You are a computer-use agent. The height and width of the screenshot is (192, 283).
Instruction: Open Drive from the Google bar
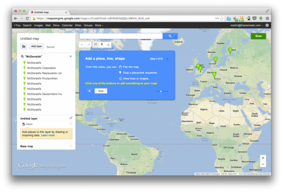(56, 25)
